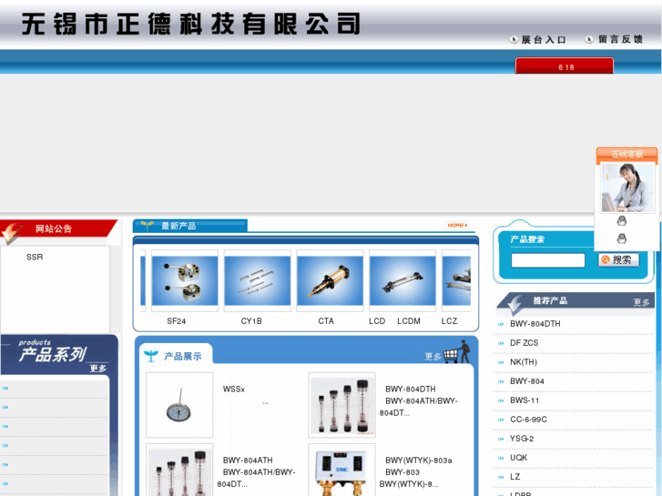Click the MORE button beside 最新产品
Image resolution: width=662 pixels, height=496 pixels.
(x=457, y=225)
